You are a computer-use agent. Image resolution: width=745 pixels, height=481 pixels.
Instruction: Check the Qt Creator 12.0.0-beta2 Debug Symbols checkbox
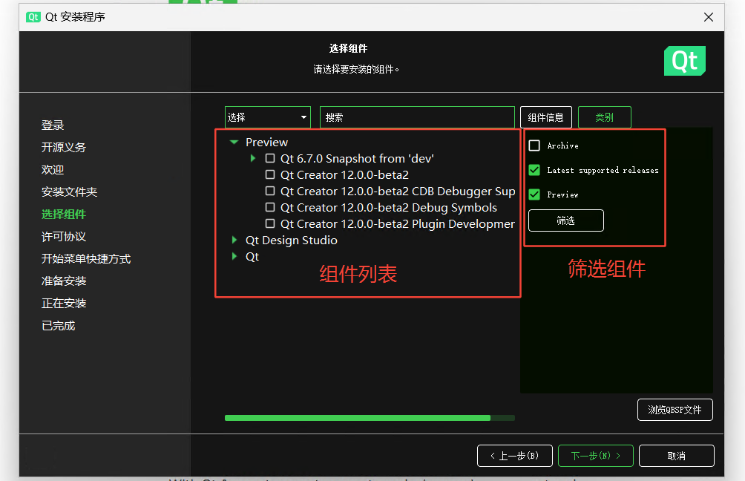270,207
